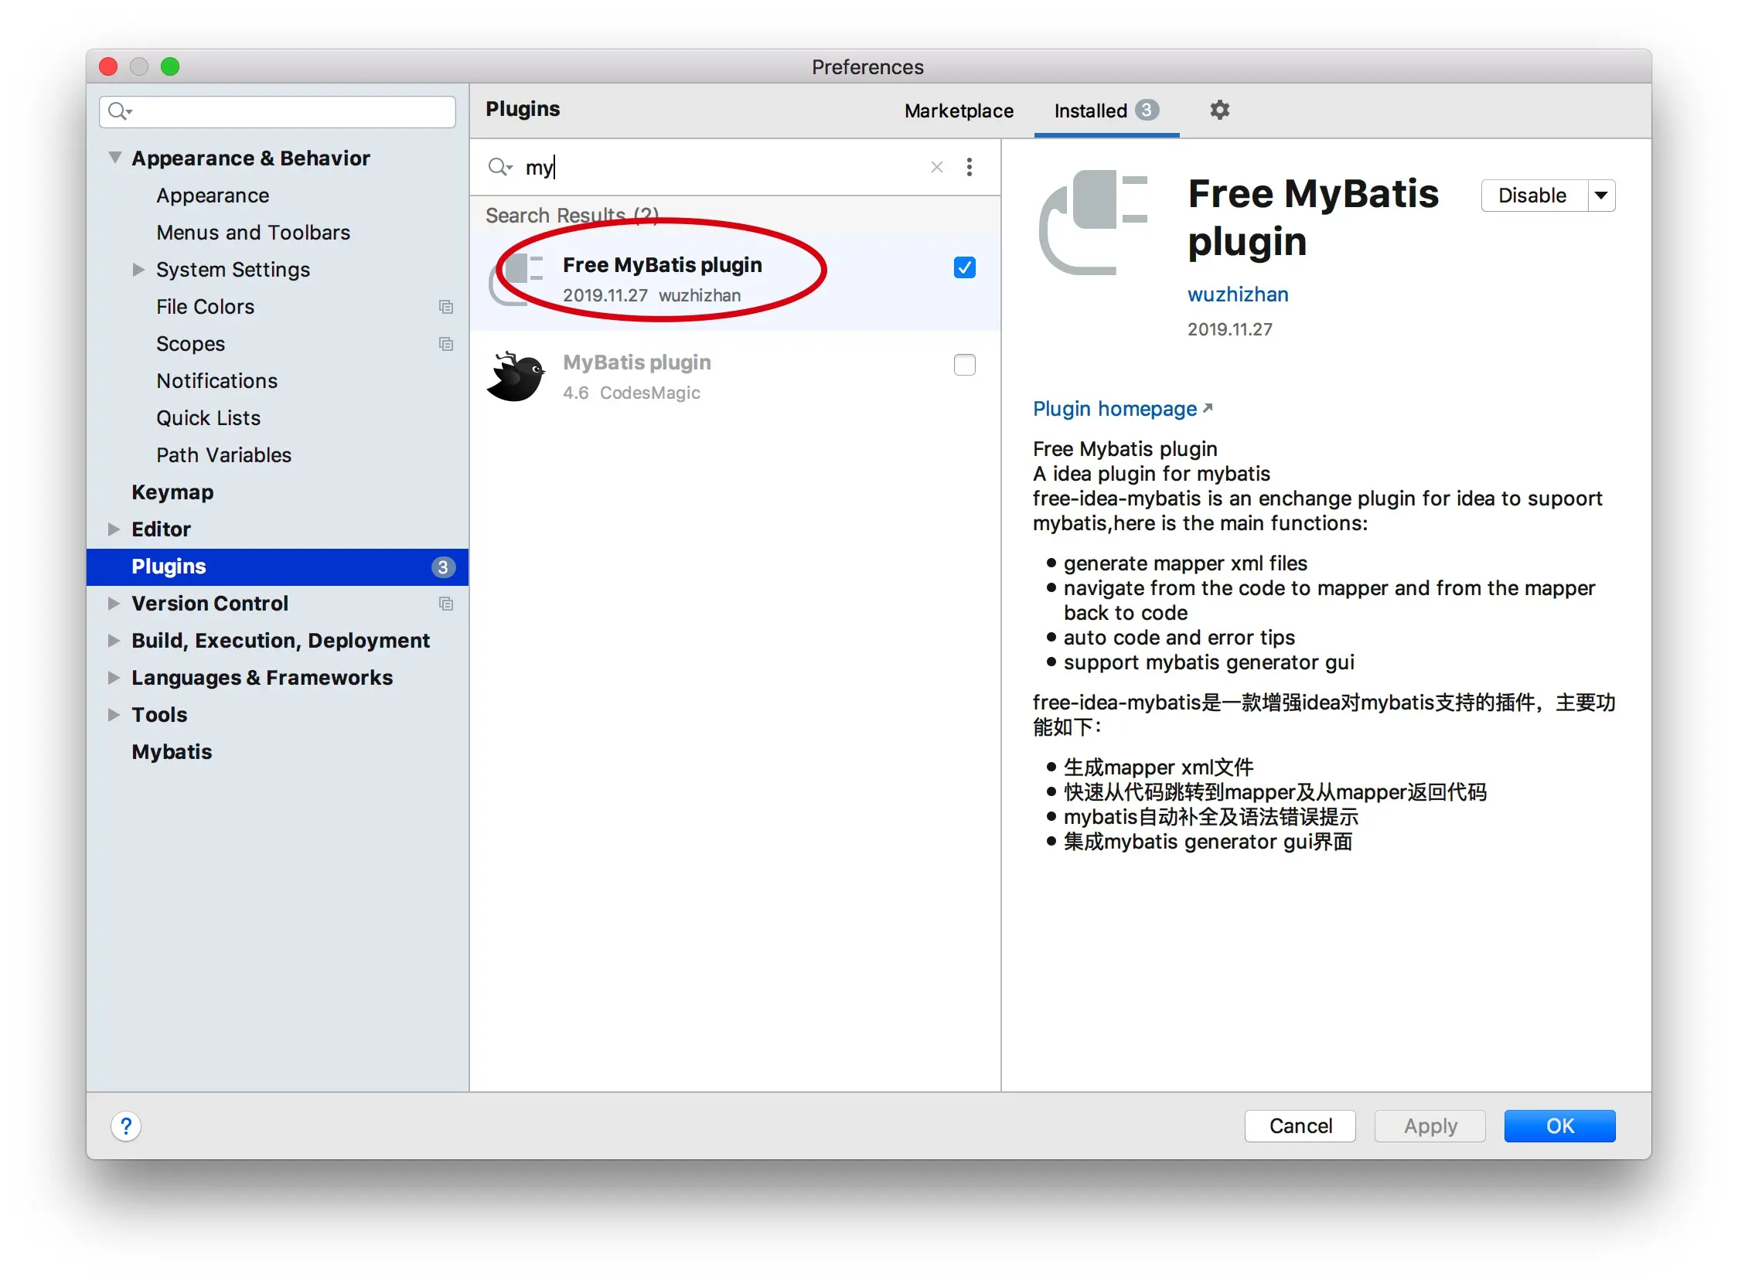The width and height of the screenshot is (1738, 1283).
Task: Open the Disable button dropdown arrow
Action: point(1601,196)
